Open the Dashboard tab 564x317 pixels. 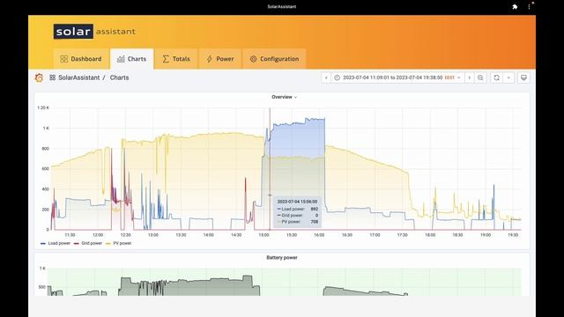[81, 59]
